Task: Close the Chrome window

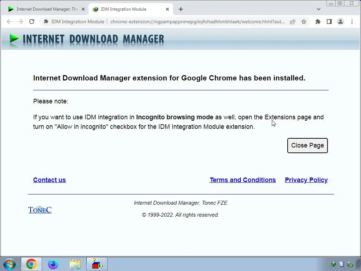Action: point(351,3)
